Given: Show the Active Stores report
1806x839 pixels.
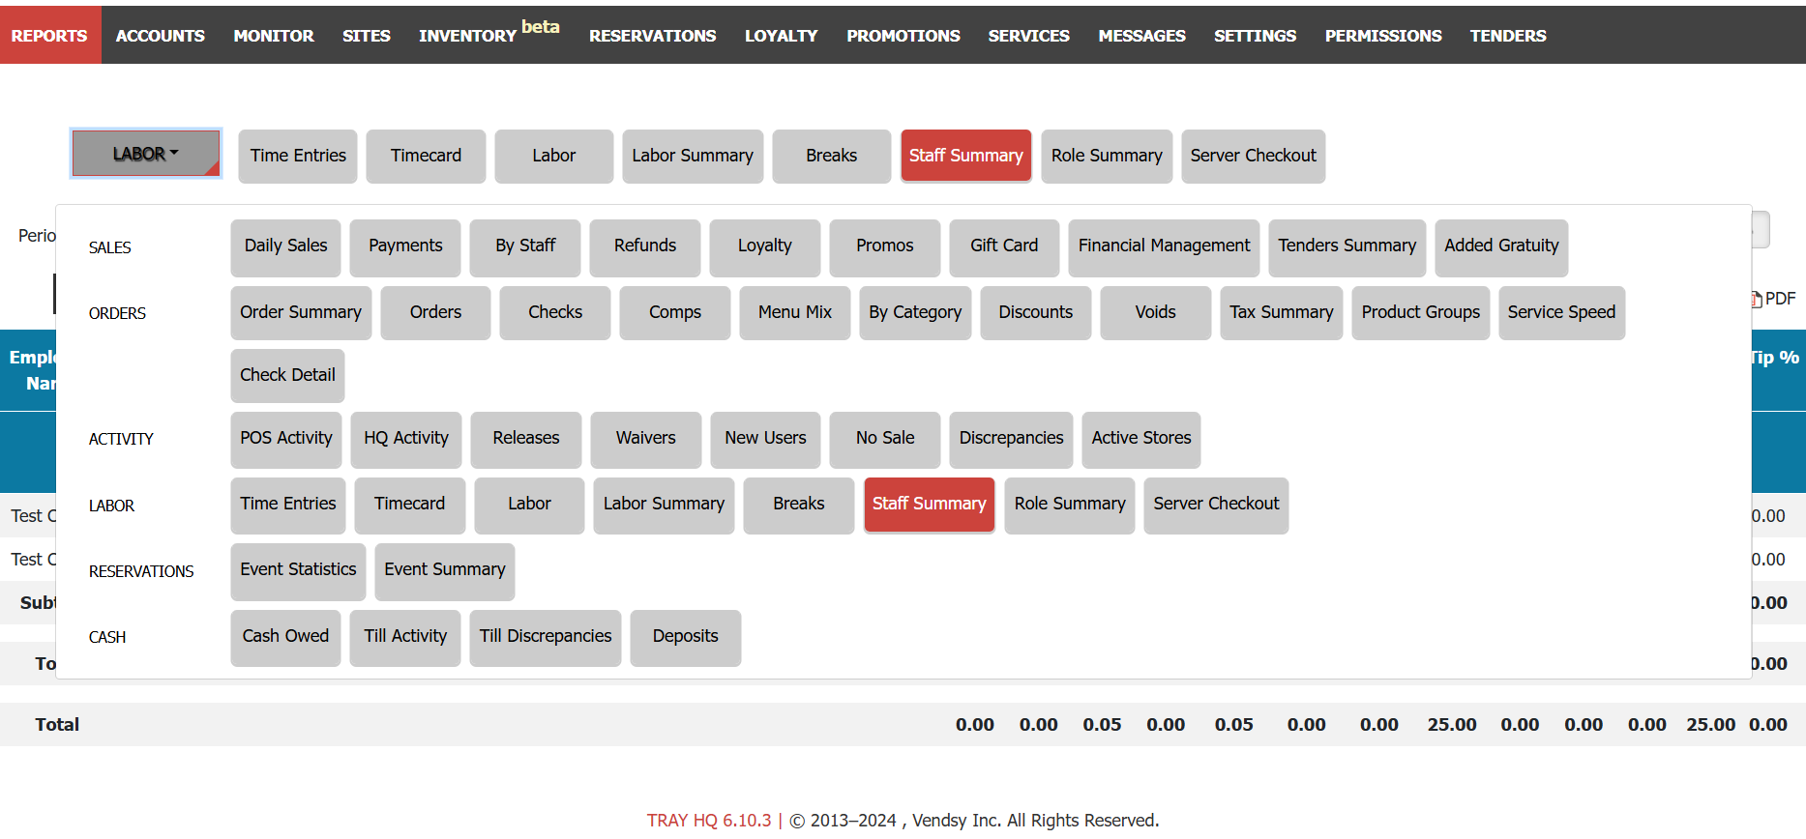Looking at the screenshot, I should pos(1140,439).
